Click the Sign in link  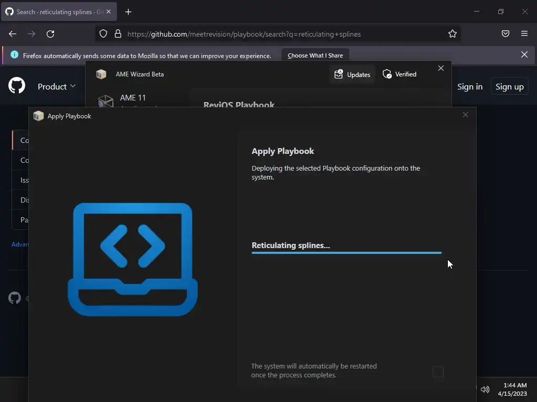[x=469, y=86]
